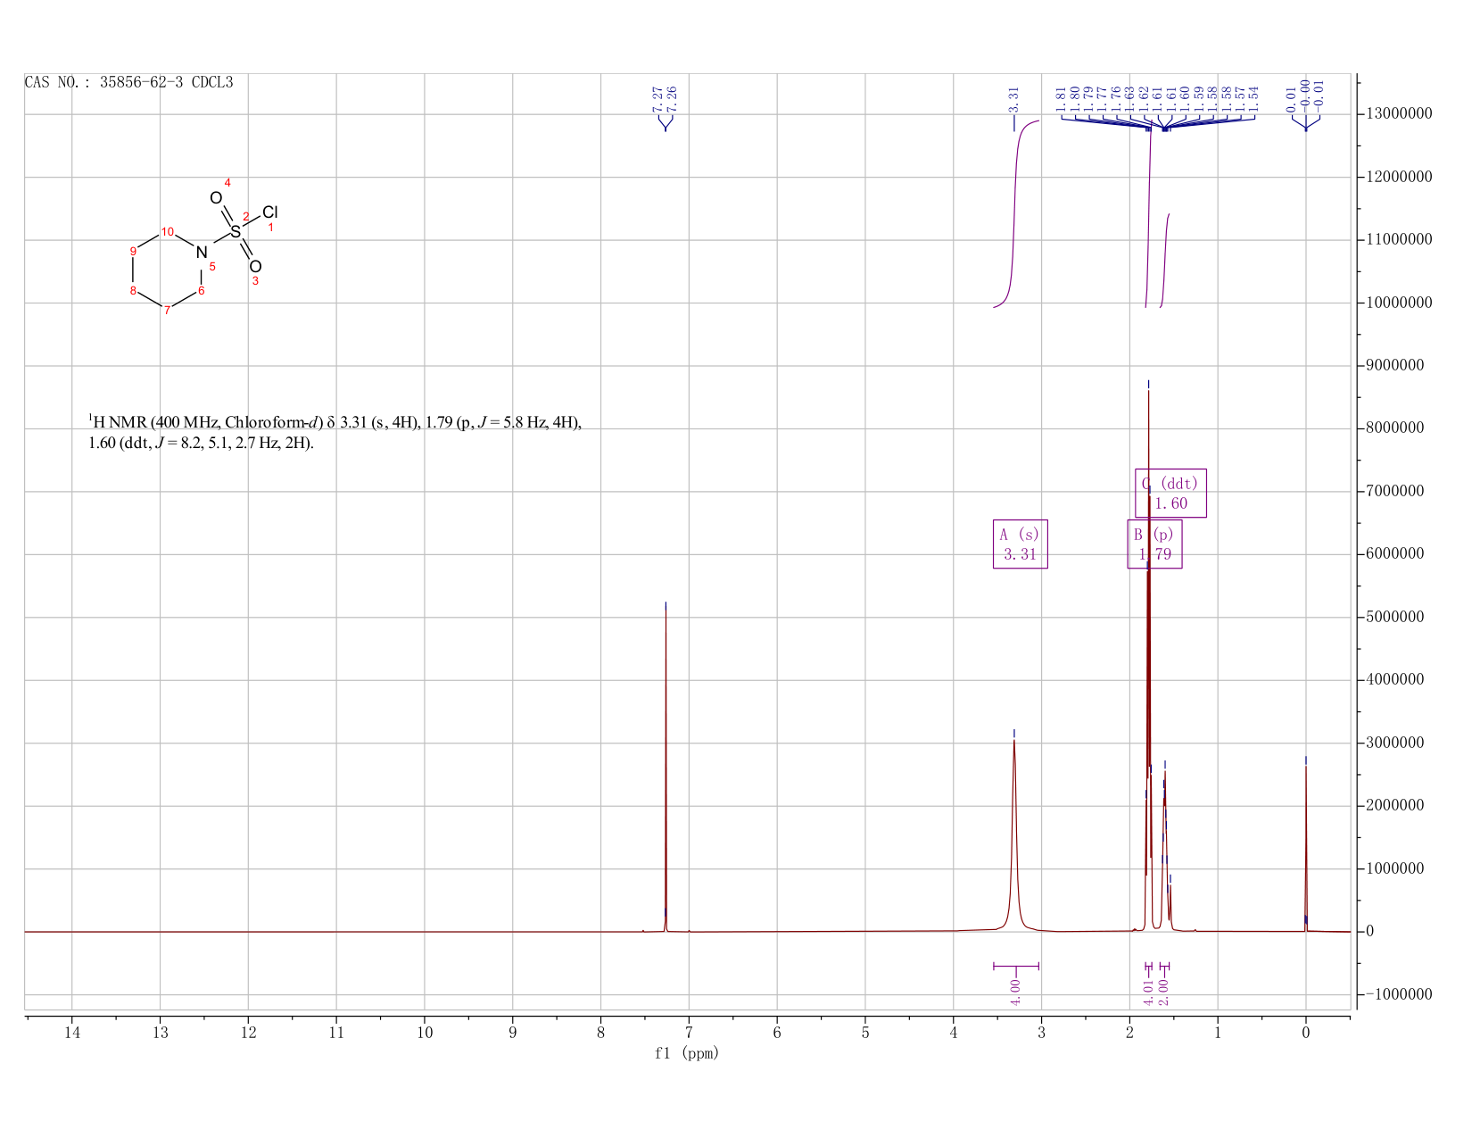1472x1138 pixels.
Task: Select the nitrogen atom labeled 5
Action: click(x=202, y=253)
